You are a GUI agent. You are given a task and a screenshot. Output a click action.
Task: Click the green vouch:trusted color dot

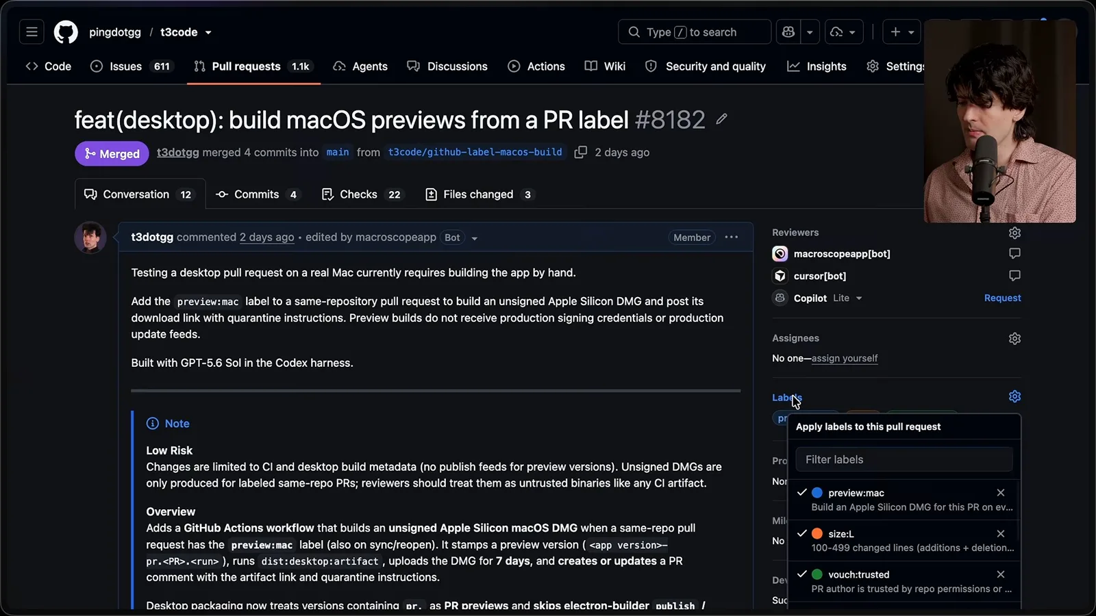[x=817, y=574]
